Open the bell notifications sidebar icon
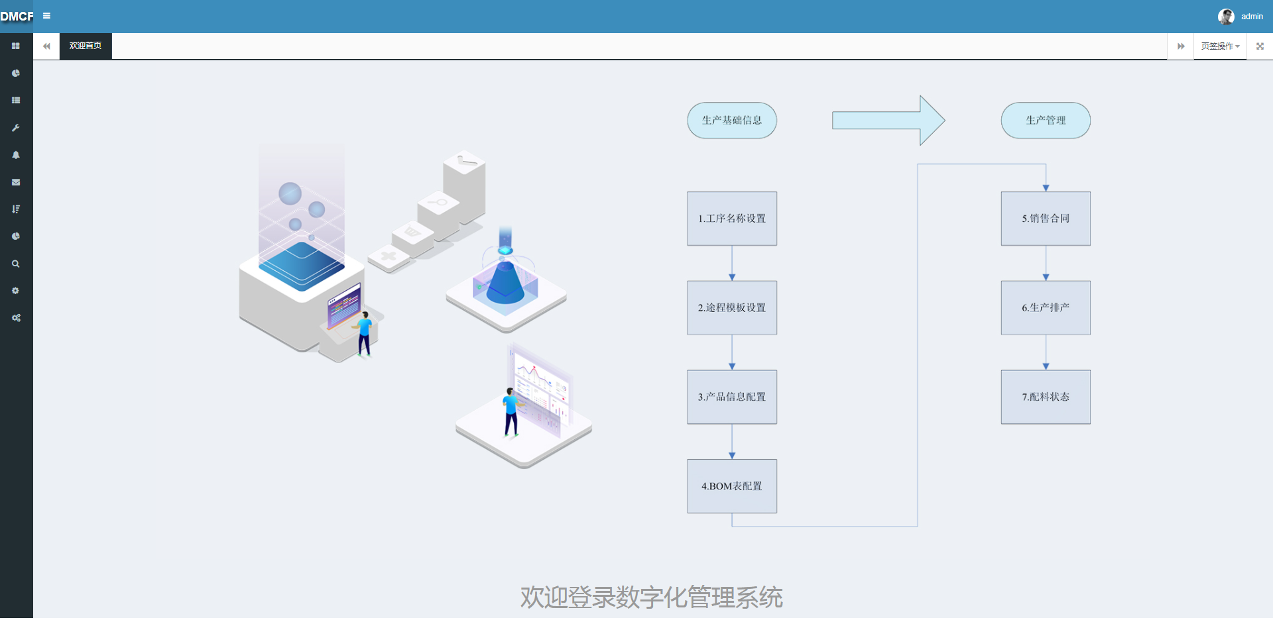The width and height of the screenshot is (1273, 622). point(16,155)
